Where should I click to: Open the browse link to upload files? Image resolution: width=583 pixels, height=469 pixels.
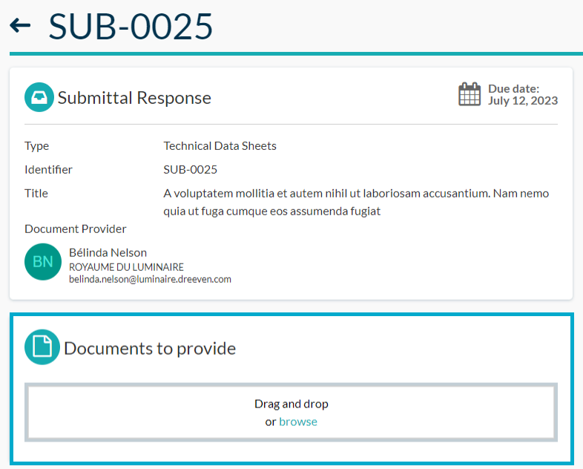[297, 422]
